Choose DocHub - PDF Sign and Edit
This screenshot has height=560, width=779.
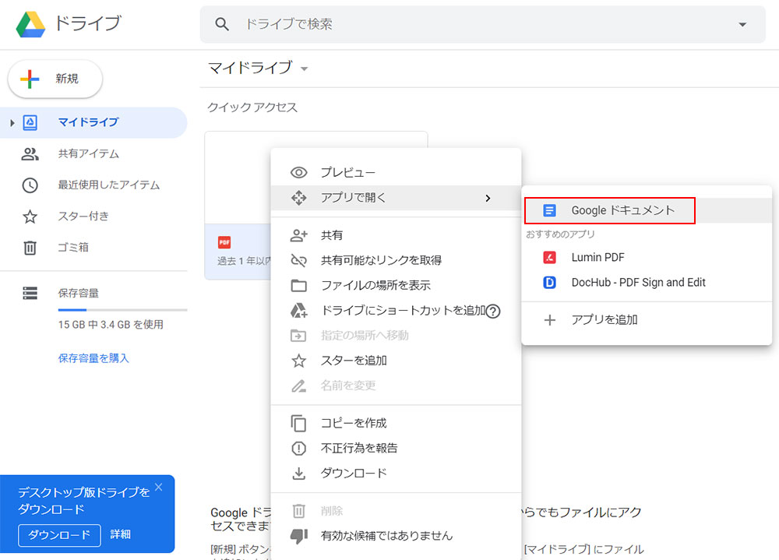(637, 283)
